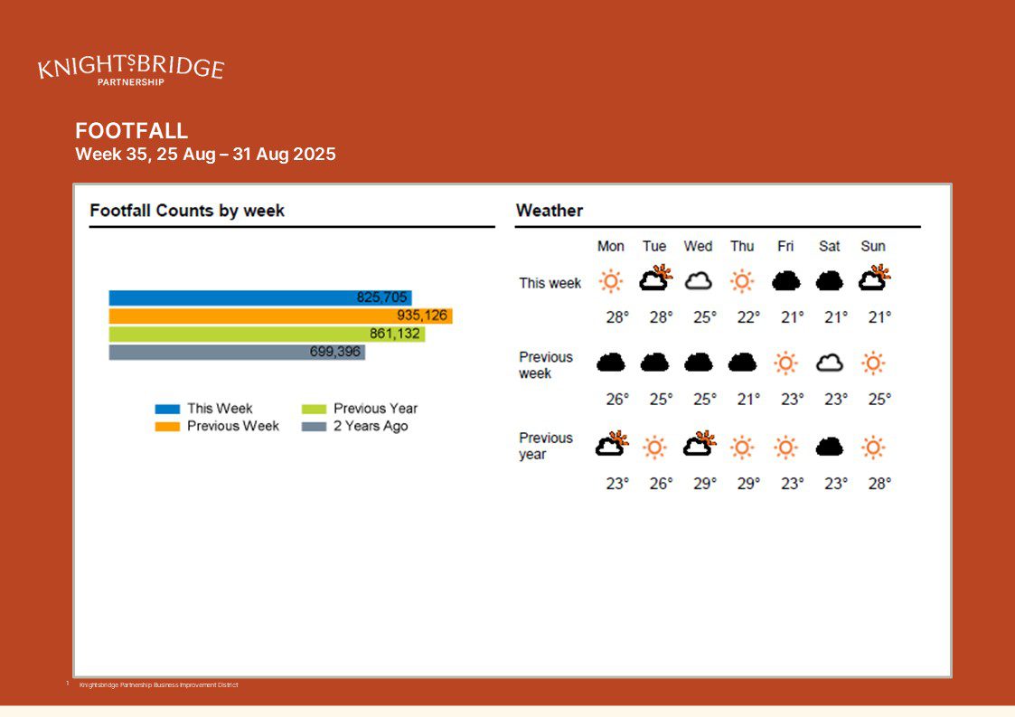
Task: Select the green Previous Year legend swatch
Action: [x=314, y=409]
